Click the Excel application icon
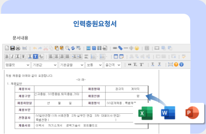The image size is (206, 134). (x=145, y=113)
